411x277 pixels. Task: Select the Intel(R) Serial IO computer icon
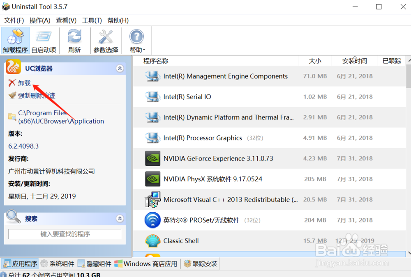pos(152,96)
